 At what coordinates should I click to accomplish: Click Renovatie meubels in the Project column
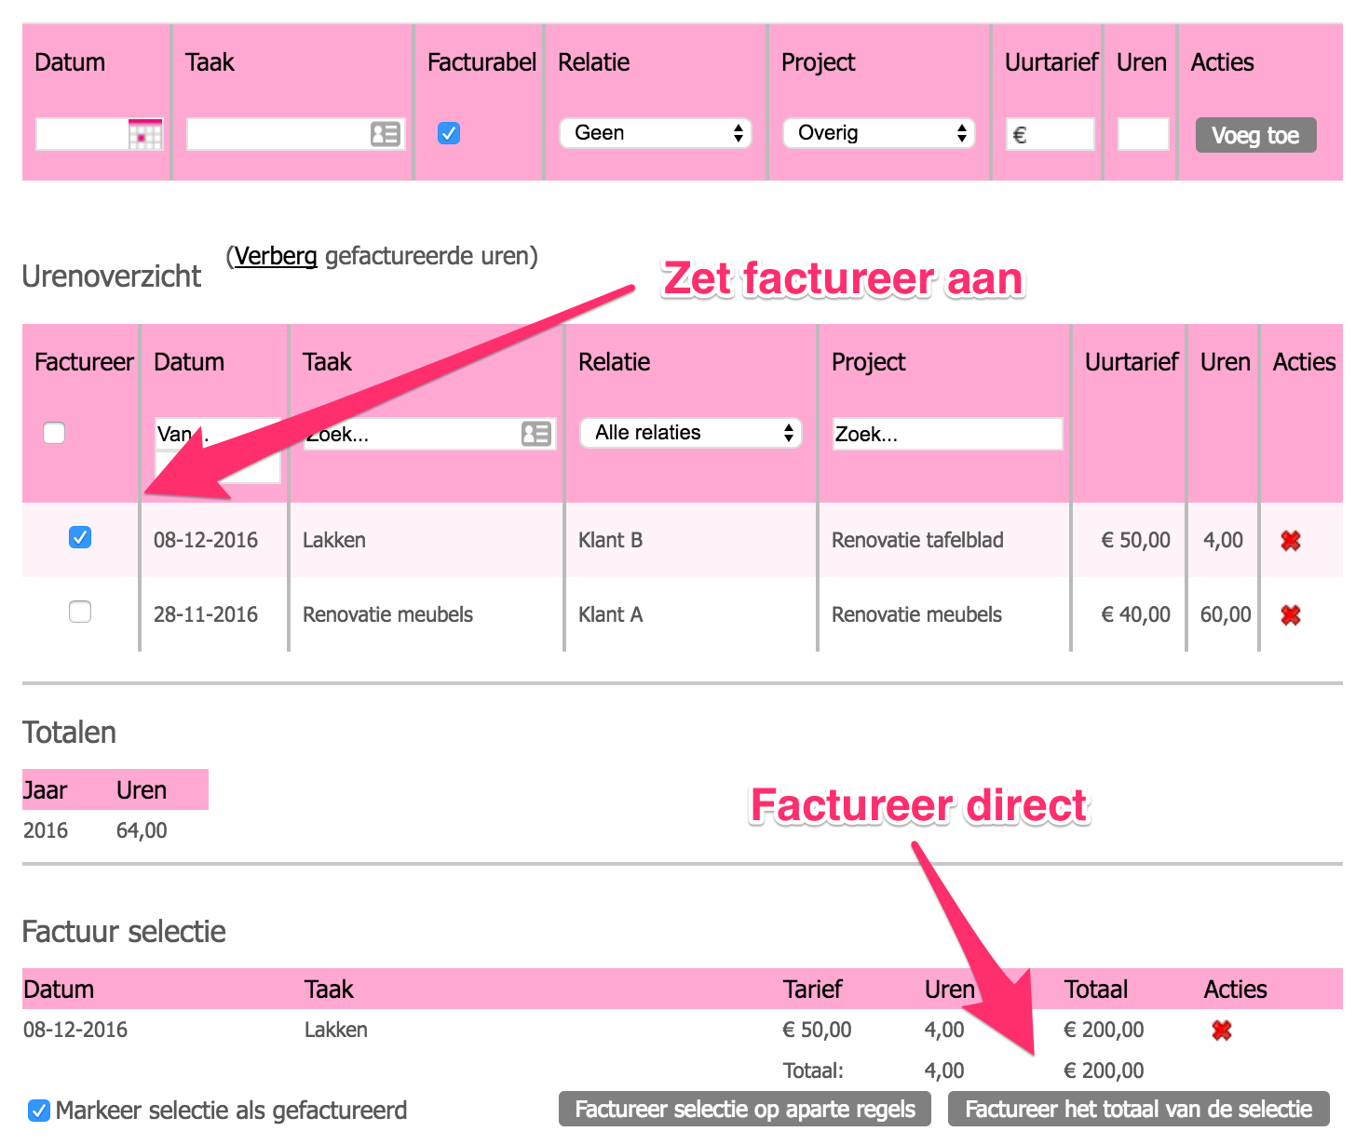[x=916, y=614]
